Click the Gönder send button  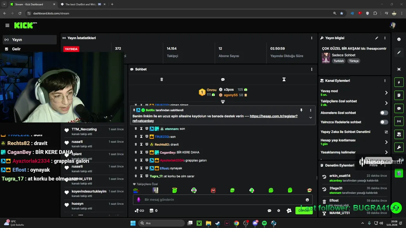(304, 211)
